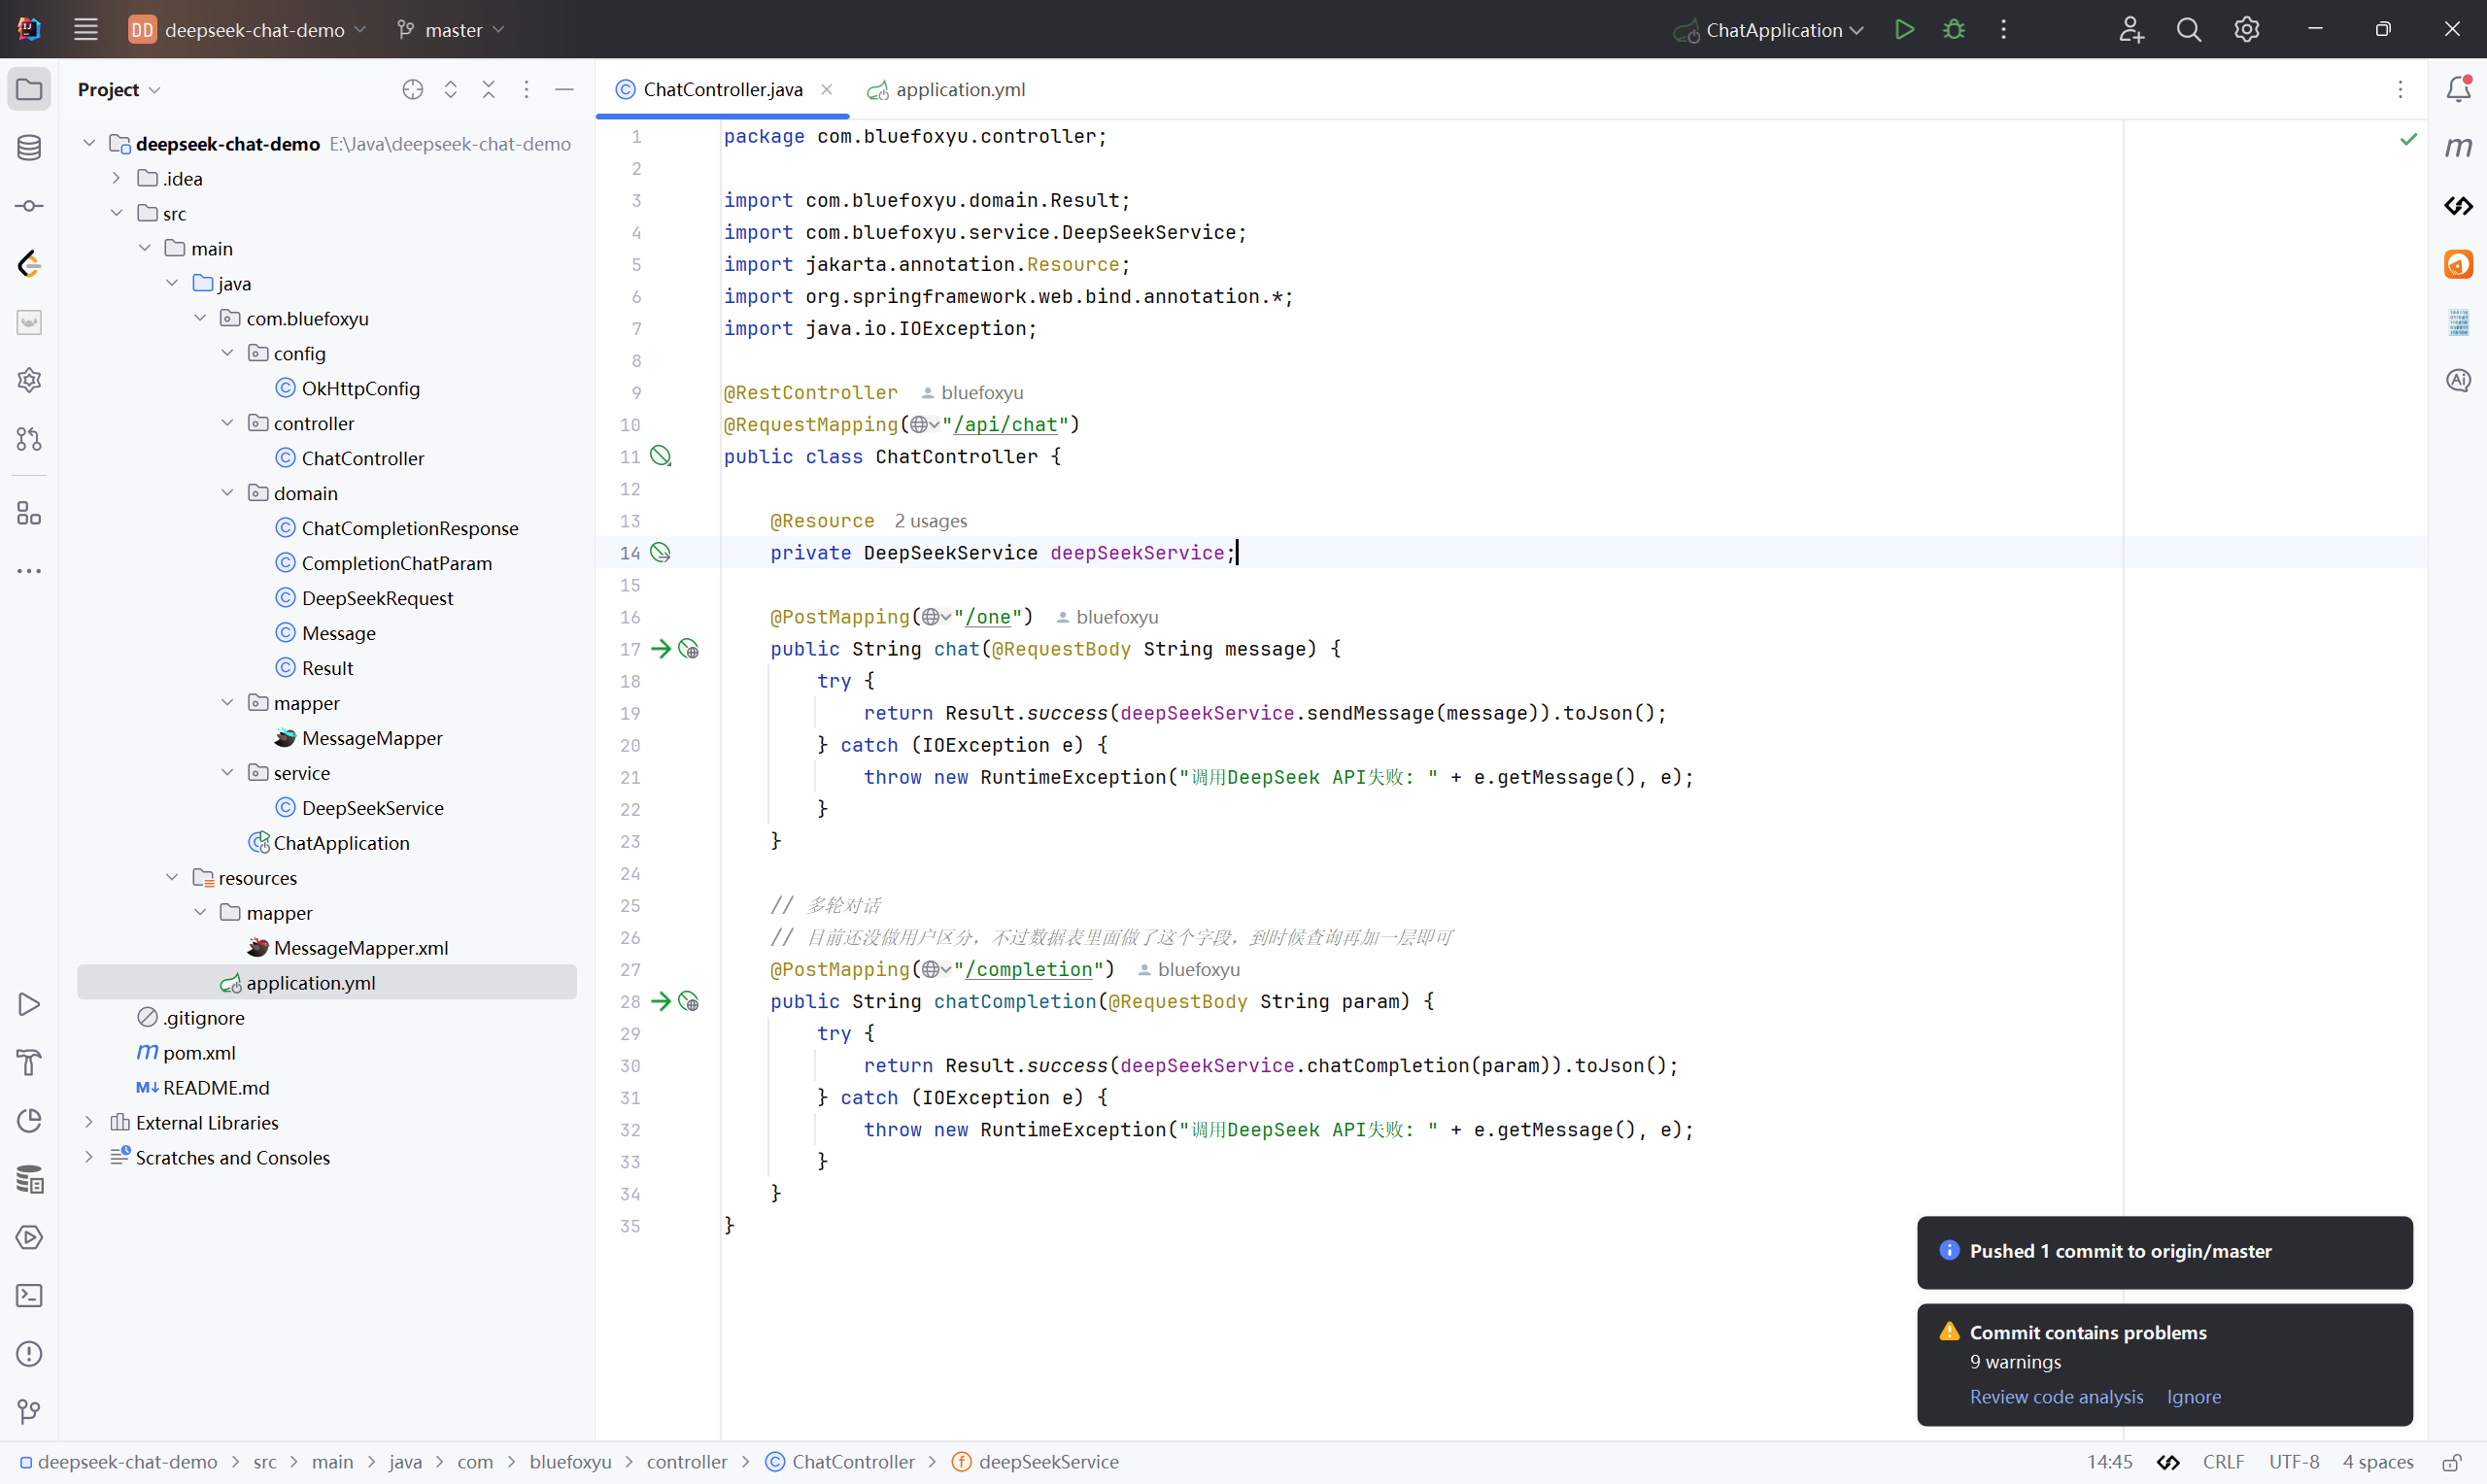2487x1484 pixels.
Task: Open the Git tool window icon
Action: point(29,1412)
